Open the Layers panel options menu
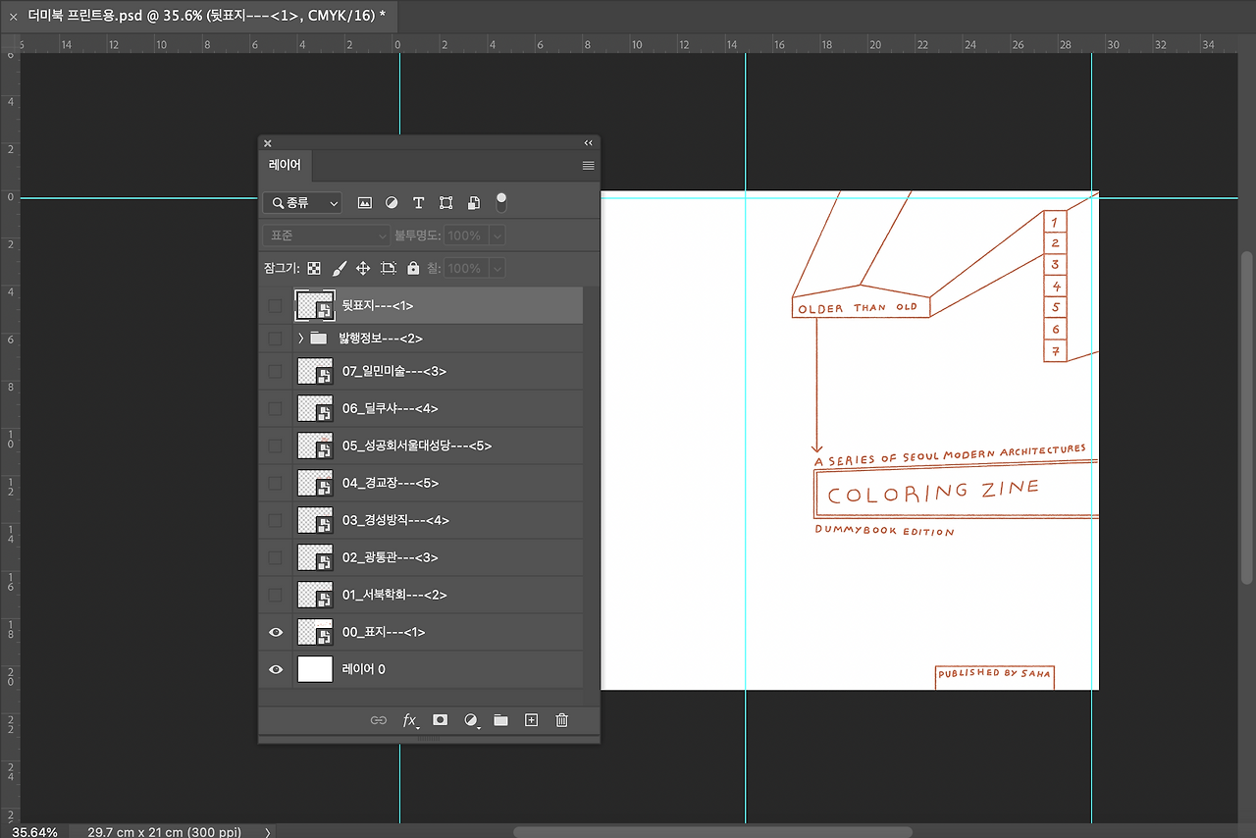 [588, 166]
